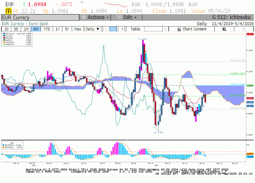255x183 pixels.
Task: Set the range to 1D
Action: coord(6,29)
